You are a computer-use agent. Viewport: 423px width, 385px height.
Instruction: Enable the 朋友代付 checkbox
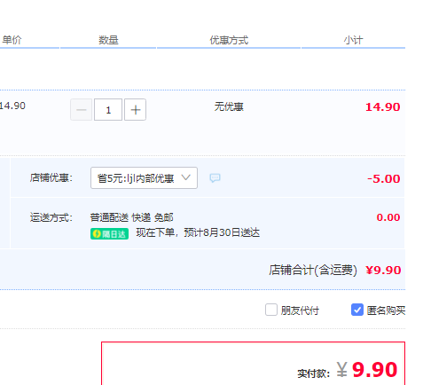pos(271,310)
